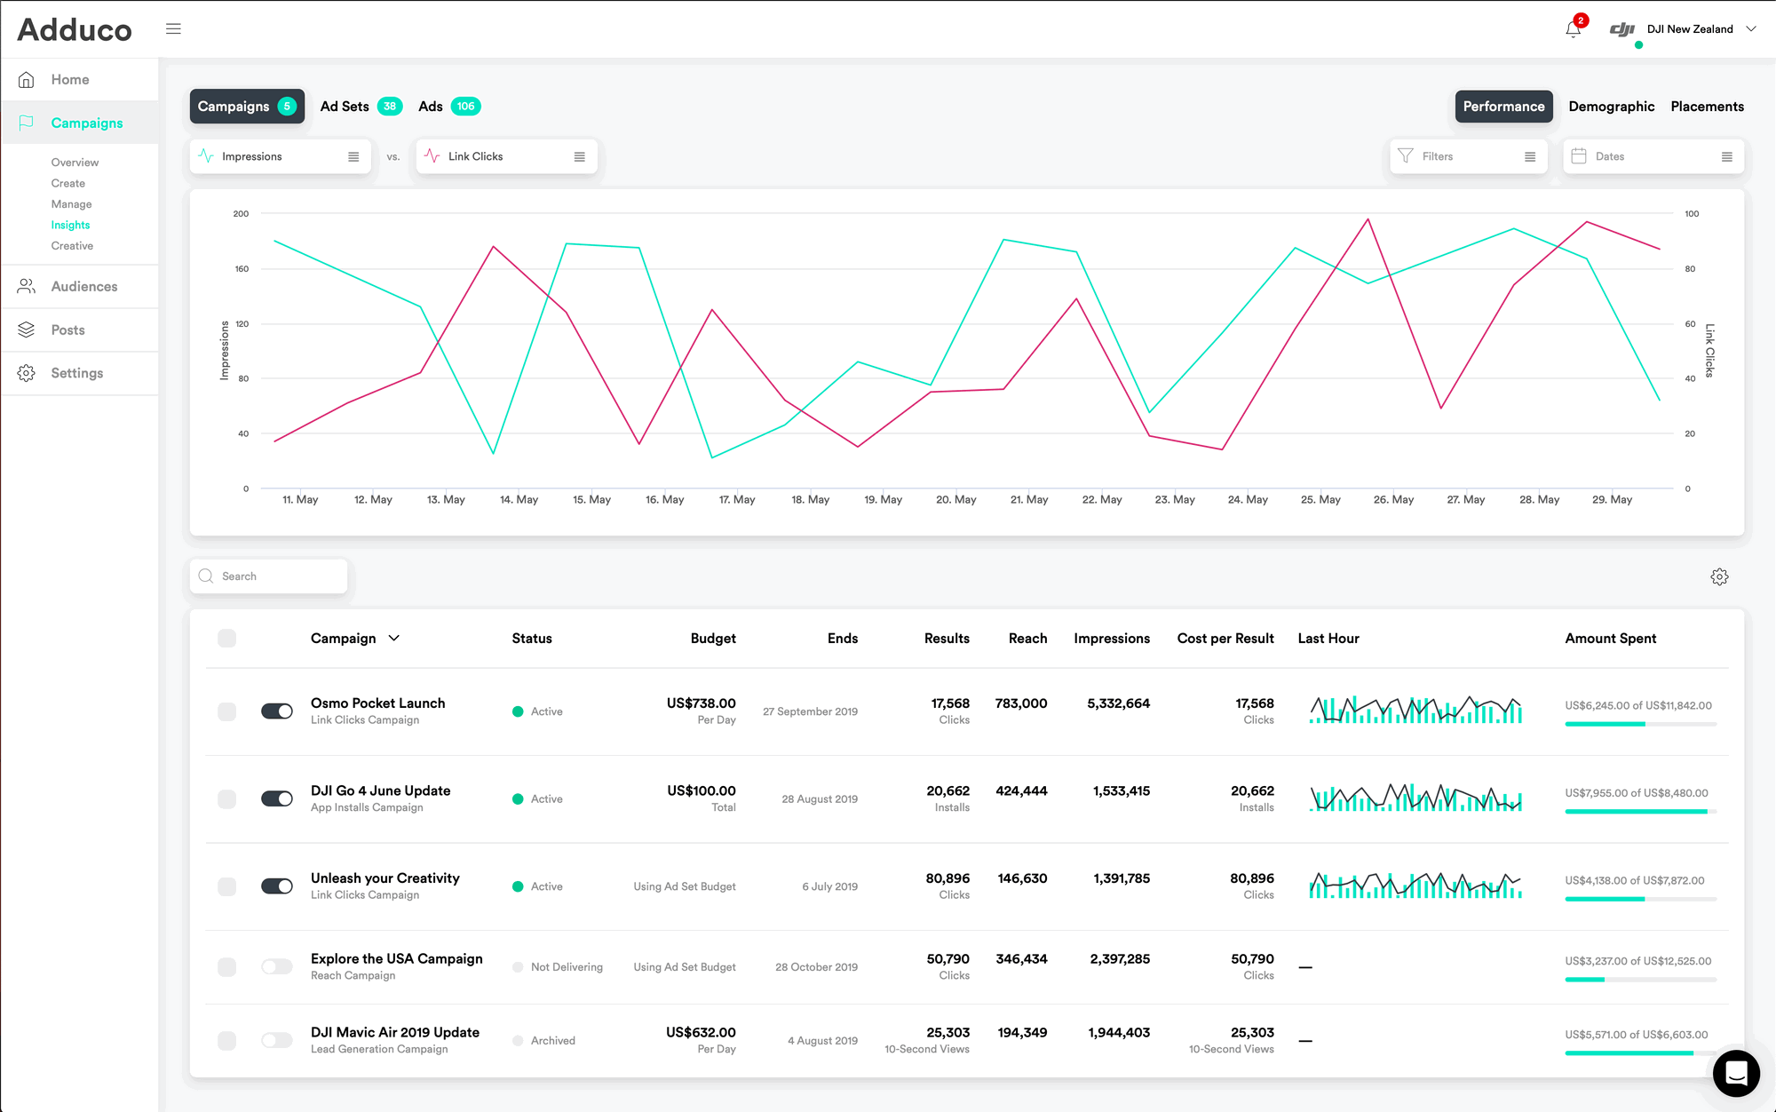
Task: Open the Impressions metric dropdown
Action: (281, 156)
